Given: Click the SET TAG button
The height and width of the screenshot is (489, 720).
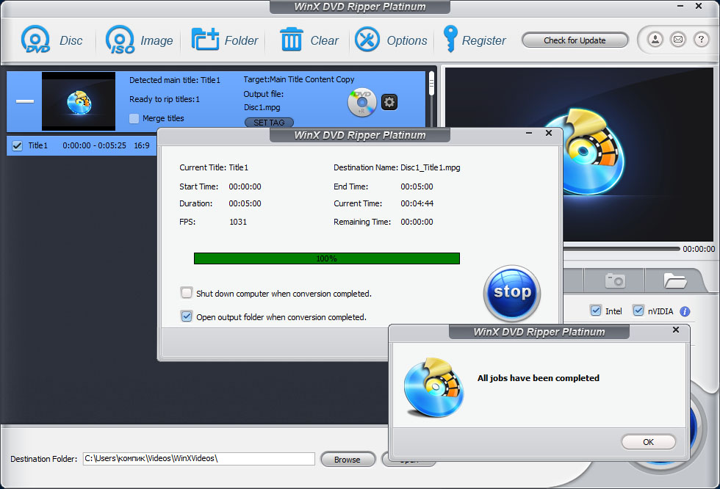Looking at the screenshot, I should click(269, 123).
